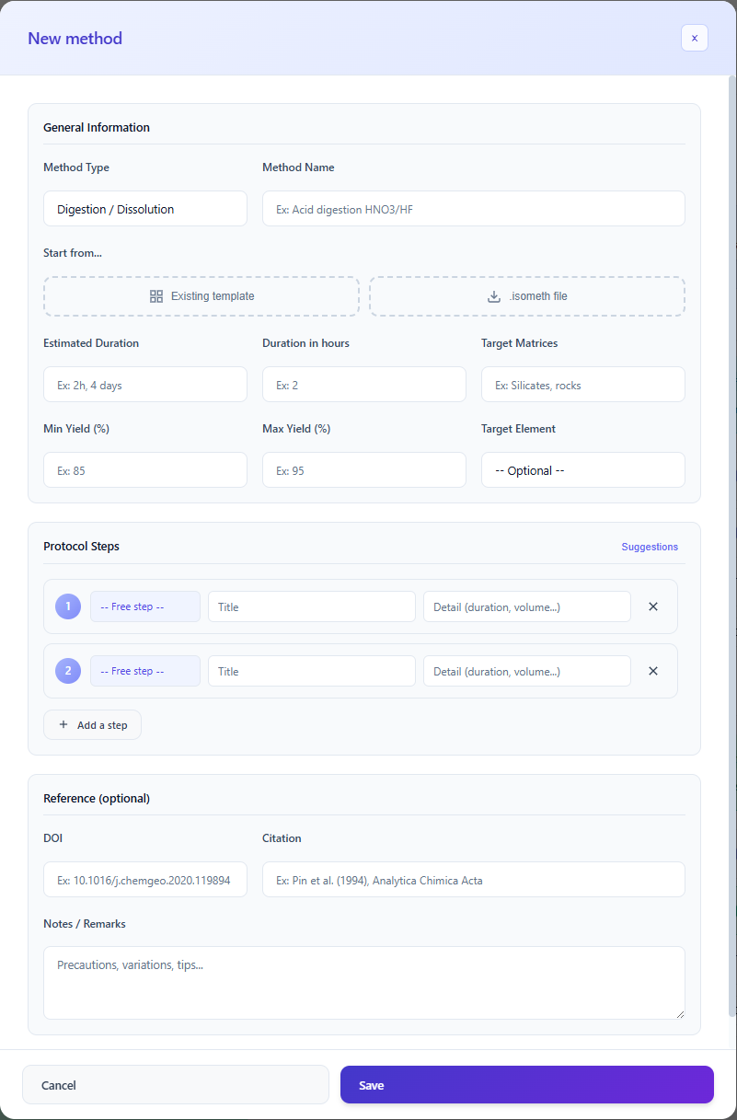Click the DOI input field

tap(144, 879)
